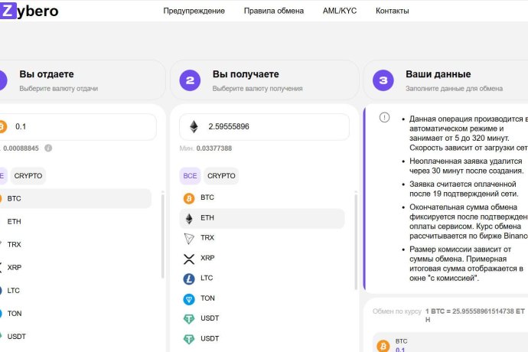Viewport: 528px width, 352px height.
Task: Select ВСЕ filter in receive column
Action: [190, 176]
